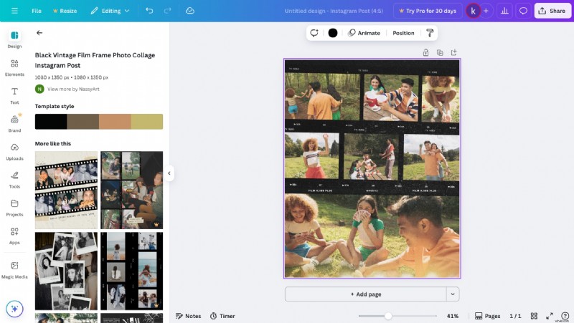Image resolution: width=574 pixels, height=323 pixels.
Task: Select the copy style paint roller icon
Action: [430, 33]
